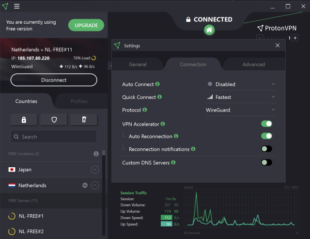Click the IP address 185.107.80.220
This screenshot has width=310, height=239.
click(x=33, y=58)
